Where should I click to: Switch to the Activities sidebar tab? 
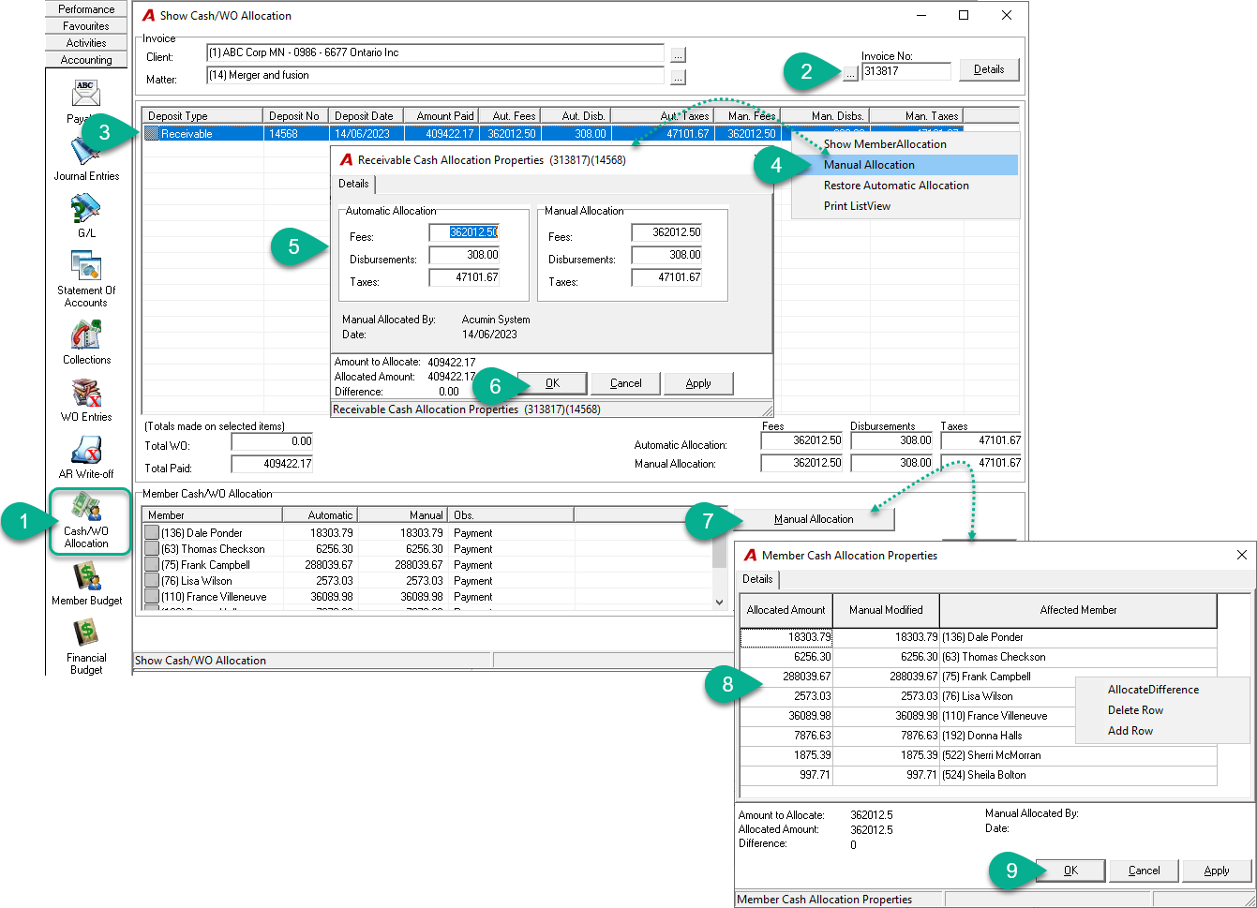pos(86,42)
